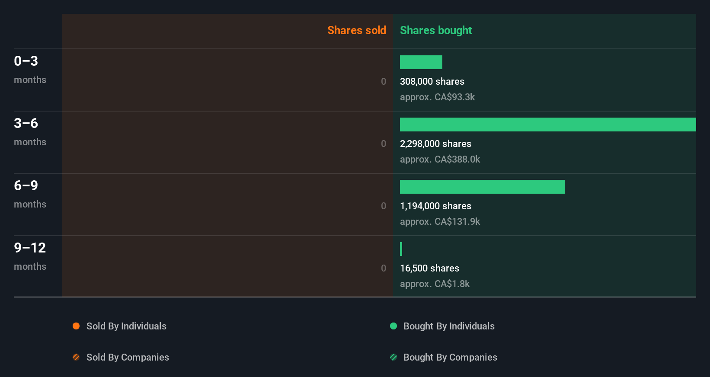Click the 2,298,000 shares value

tap(435, 144)
